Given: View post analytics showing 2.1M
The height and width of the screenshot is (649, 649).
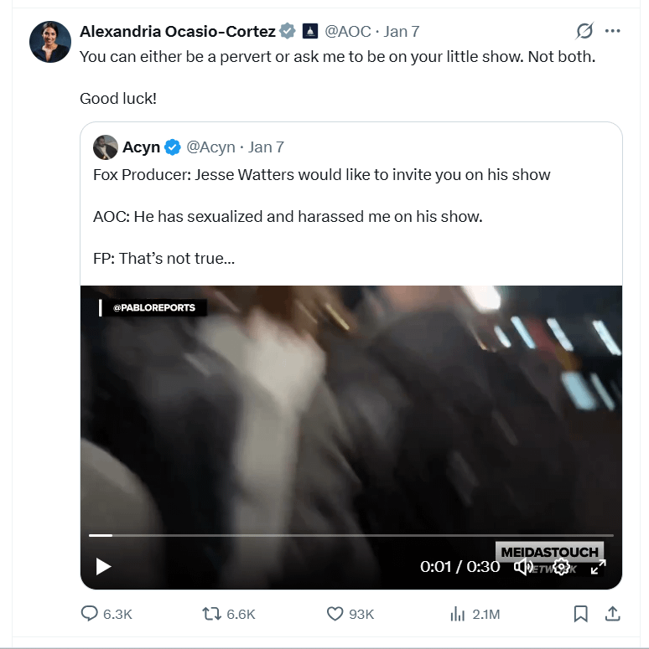Looking at the screenshot, I should [458, 614].
